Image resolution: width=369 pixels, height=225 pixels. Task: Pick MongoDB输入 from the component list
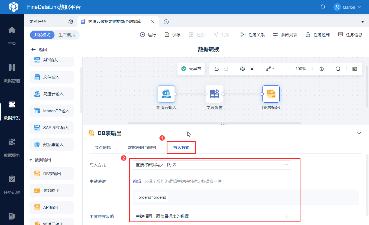pyautogui.click(x=51, y=111)
